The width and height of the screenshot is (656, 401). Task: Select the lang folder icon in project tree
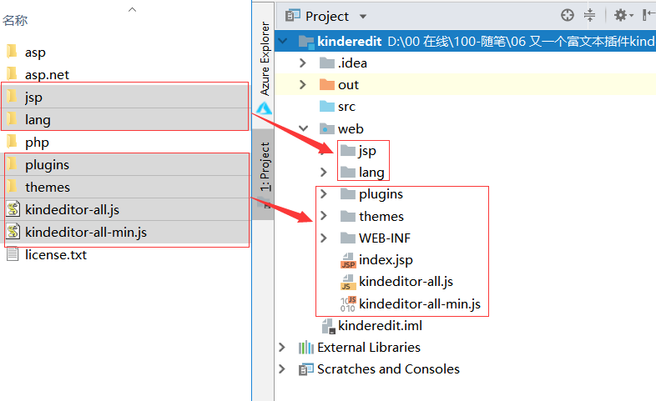tap(348, 172)
